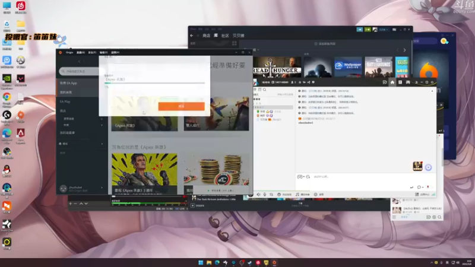Image resolution: width=475 pixels, height=267 pixels.
Task: Open the zhuzhubei profile menu arrow in Origin
Action: (102, 187)
